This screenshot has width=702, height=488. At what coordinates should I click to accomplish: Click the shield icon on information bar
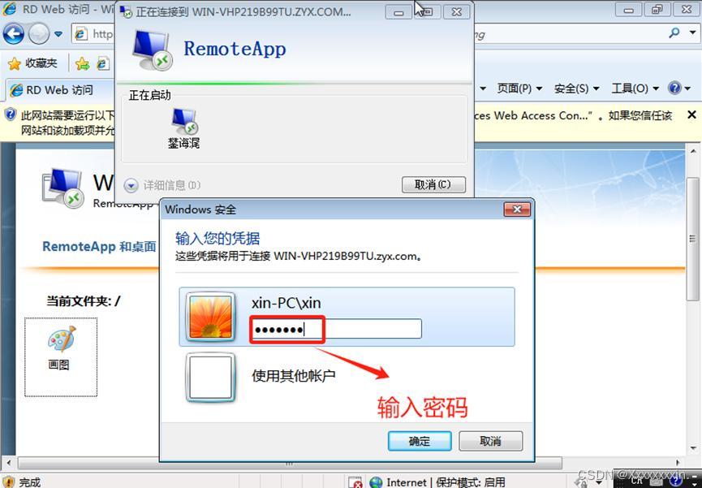(x=11, y=114)
